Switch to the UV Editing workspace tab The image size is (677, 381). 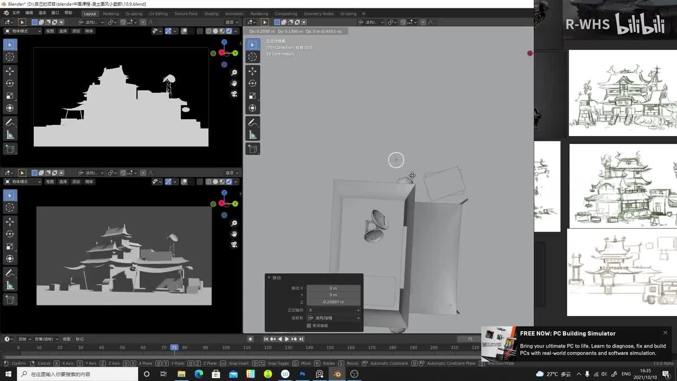pyautogui.click(x=158, y=14)
